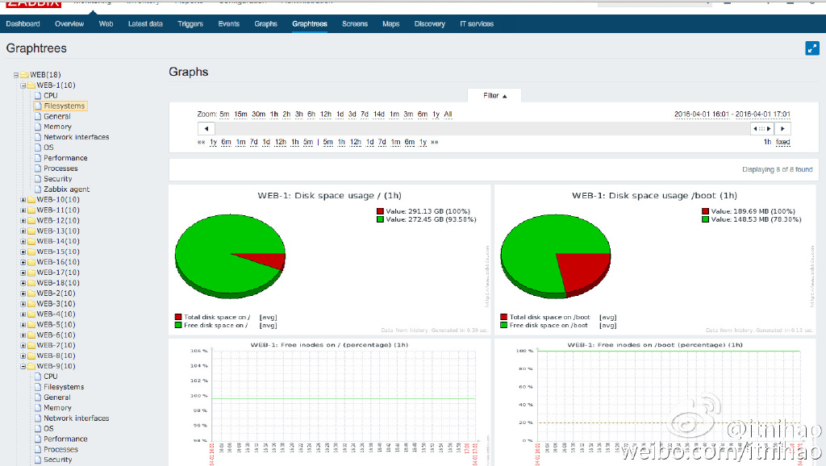Open the Dashboard menu item
This screenshot has width=826, height=466.
(x=23, y=24)
